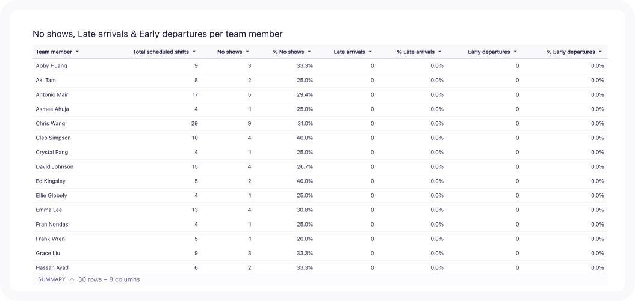Screen dimensions: 635x301
Task: Click the 30 rows – 8 columns text
Action: tap(109, 279)
